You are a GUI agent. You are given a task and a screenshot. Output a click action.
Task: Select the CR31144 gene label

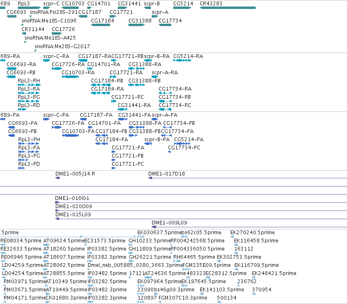(33, 29)
